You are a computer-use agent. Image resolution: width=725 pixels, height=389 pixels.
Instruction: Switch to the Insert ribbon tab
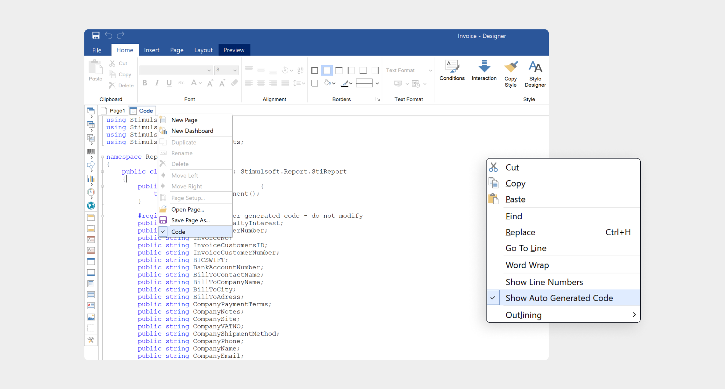click(151, 50)
